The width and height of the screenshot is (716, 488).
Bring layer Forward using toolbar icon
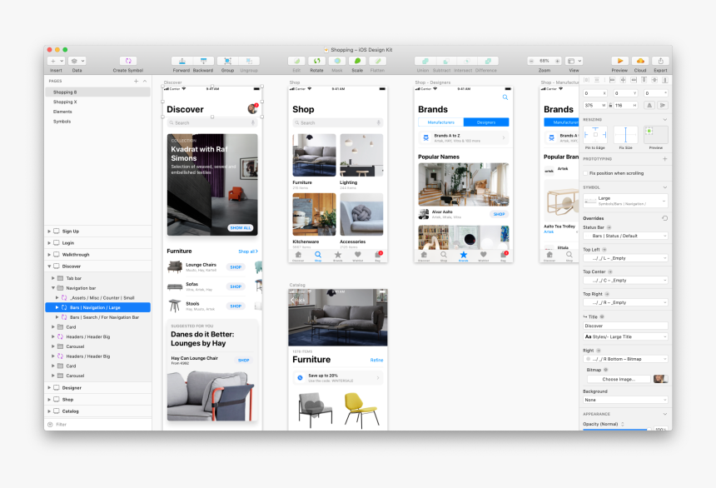(181, 61)
